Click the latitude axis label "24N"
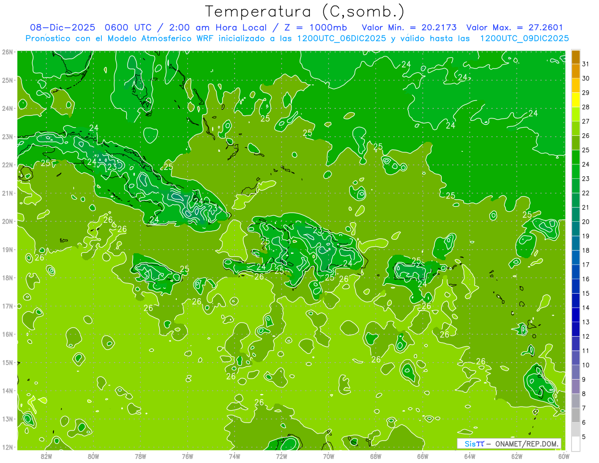This screenshot has height=463, width=599. click(x=7, y=108)
